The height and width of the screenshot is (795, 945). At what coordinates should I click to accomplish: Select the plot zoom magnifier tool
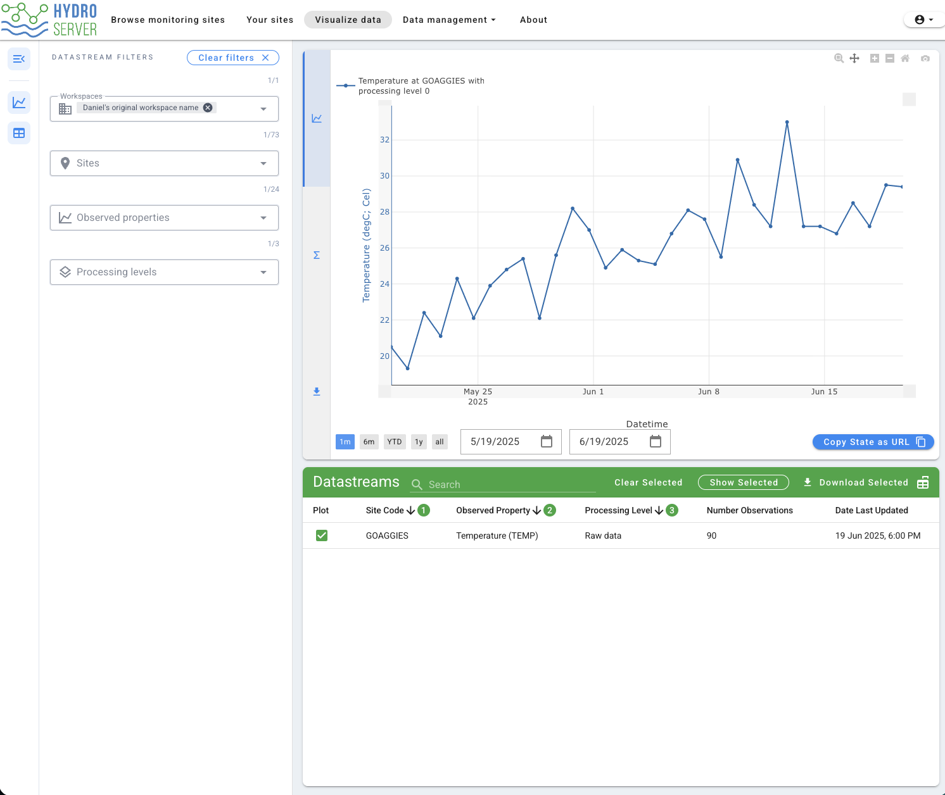(x=839, y=58)
